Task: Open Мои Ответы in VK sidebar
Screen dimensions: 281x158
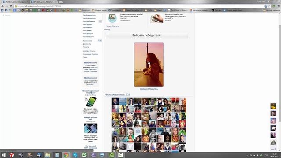Action: pyautogui.click(x=87, y=30)
